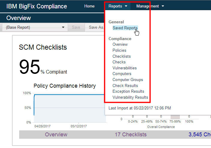
Task: Open the Checklists report
Action: (122, 56)
